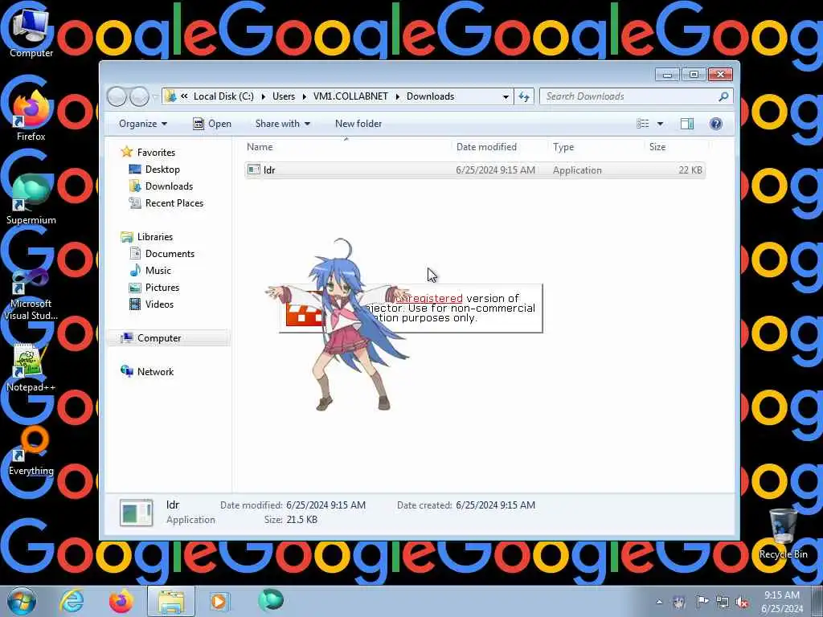
Task: Open the Supermium desktop shortcut
Action: [x=31, y=199]
